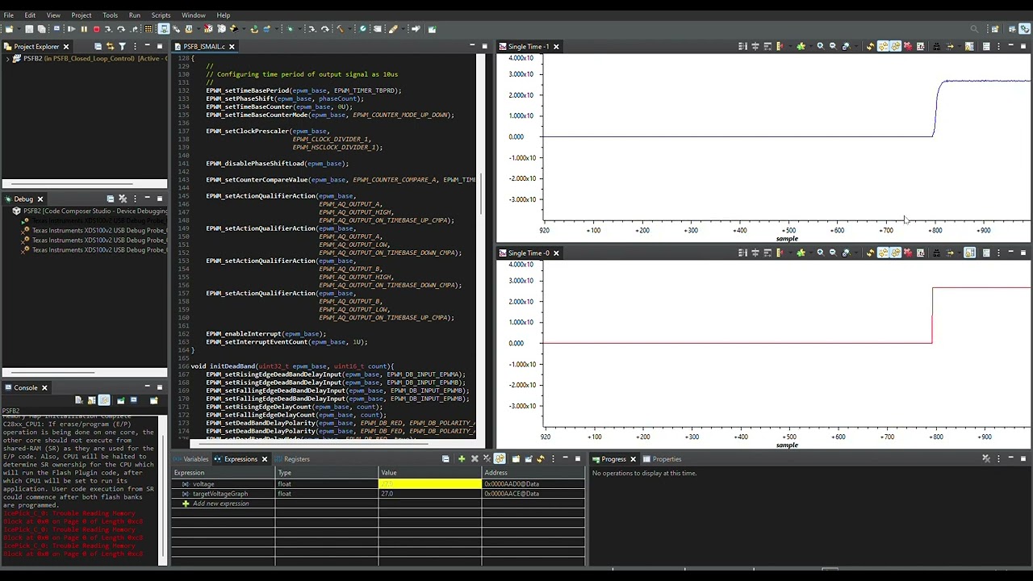Click the red Terminate debug button
Screen dimensions: 1033x581
pyautogui.click(x=96, y=29)
